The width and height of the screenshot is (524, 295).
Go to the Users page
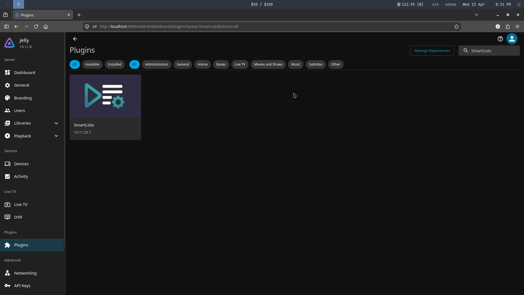pos(32,111)
